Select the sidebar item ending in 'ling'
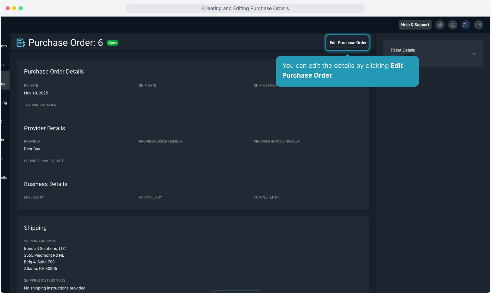This screenshot has height=293, width=491. coord(4,103)
